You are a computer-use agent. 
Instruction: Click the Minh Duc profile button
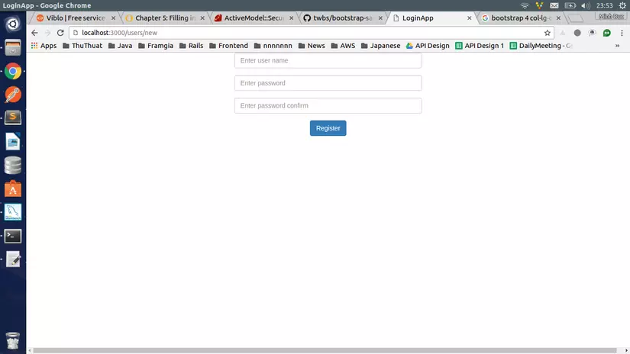tap(611, 17)
